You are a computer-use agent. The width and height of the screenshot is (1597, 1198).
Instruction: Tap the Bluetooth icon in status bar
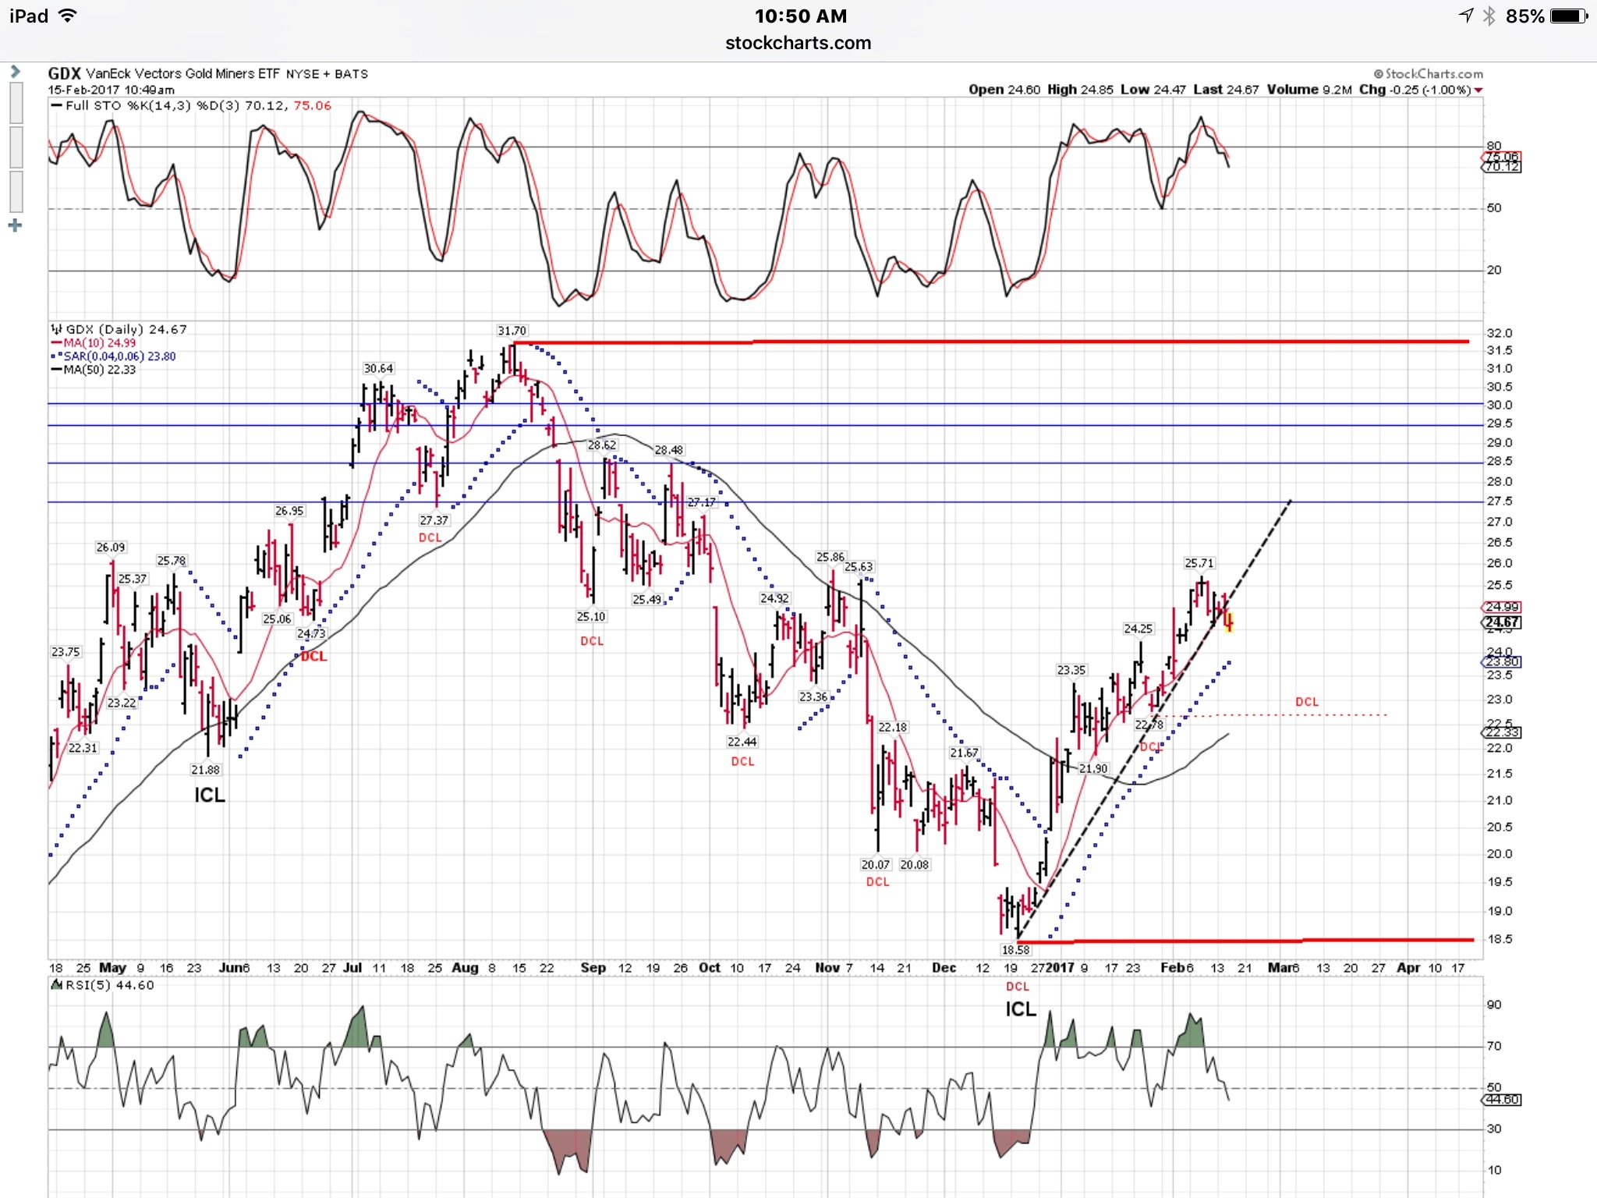(1489, 16)
